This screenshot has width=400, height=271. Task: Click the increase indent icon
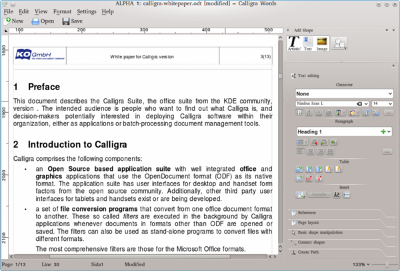tap(324, 142)
